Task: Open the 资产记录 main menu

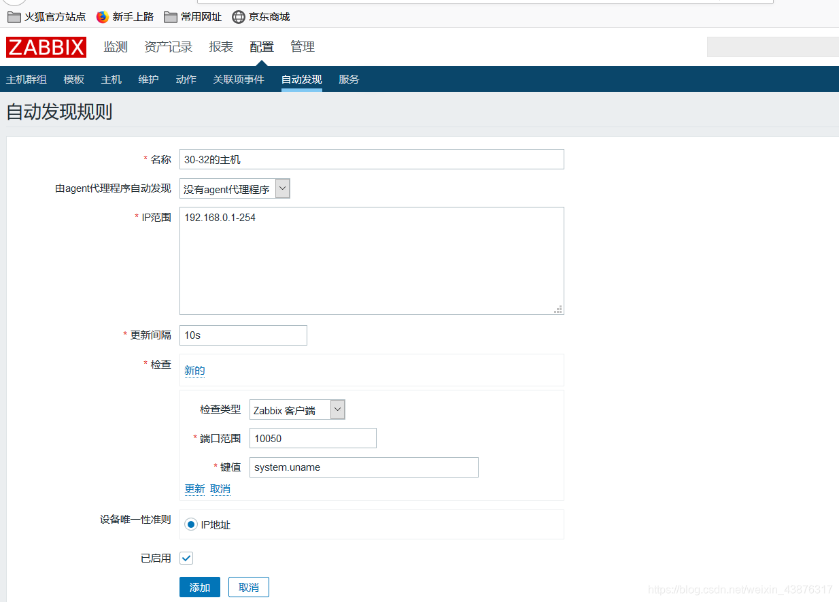Action: tap(168, 47)
